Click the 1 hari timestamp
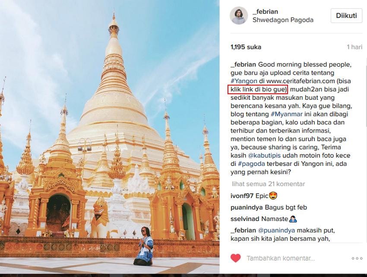 pyautogui.click(x=354, y=47)
